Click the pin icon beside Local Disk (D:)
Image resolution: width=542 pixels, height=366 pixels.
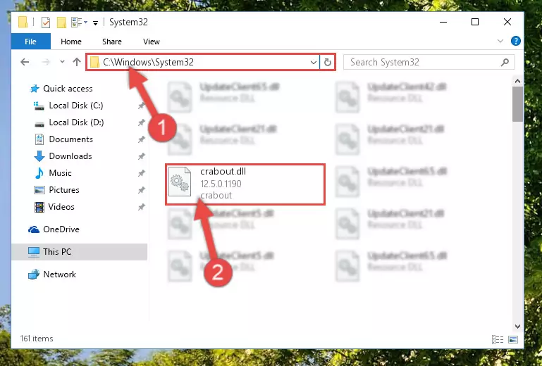(x=141, y=122)
